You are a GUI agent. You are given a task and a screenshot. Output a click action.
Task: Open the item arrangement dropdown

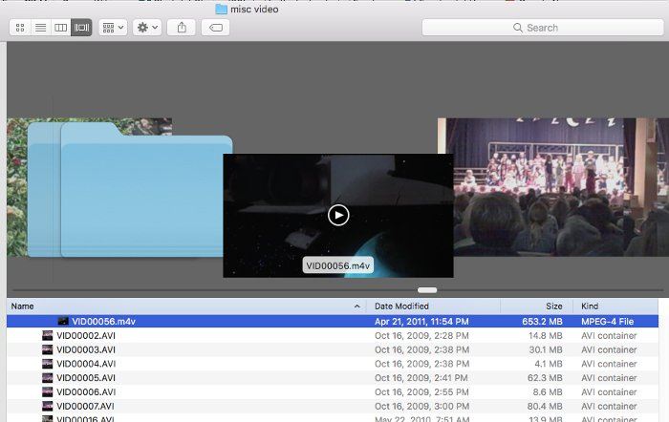coord(113,28)
